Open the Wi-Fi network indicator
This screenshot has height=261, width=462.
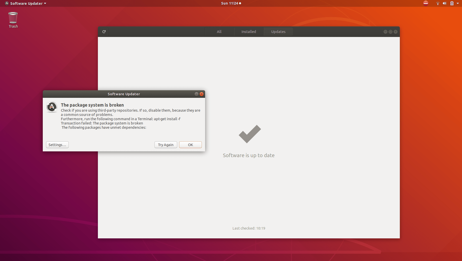coord(438,3)
